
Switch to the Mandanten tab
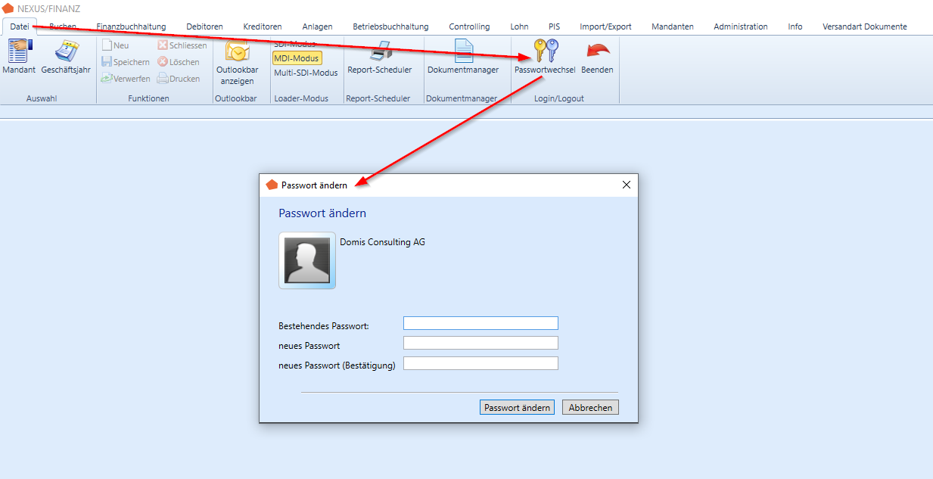(x=673, y=26)
